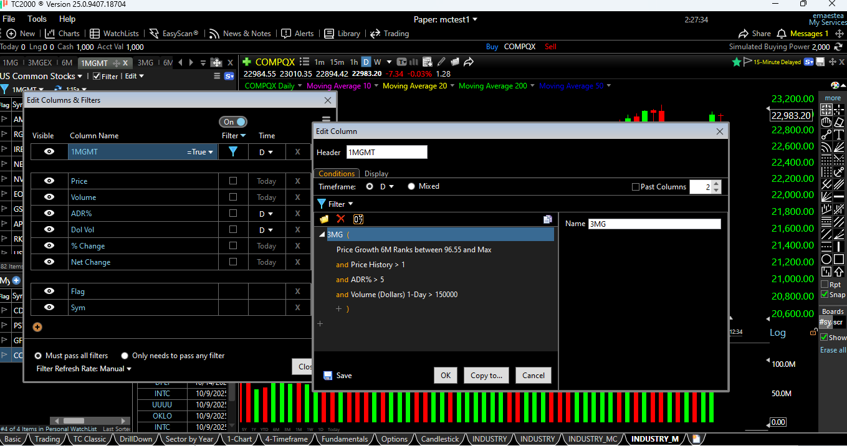The image size is (847, 446).
Task: Select the Hand pan tool
Action: pyautogui.click(x=827, y=123)
